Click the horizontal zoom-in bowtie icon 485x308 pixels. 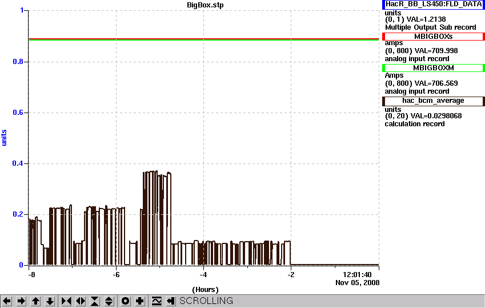(x=66, y=301)
